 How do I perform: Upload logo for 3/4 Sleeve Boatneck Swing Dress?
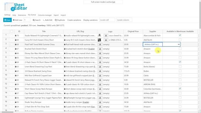click(100, 71)
